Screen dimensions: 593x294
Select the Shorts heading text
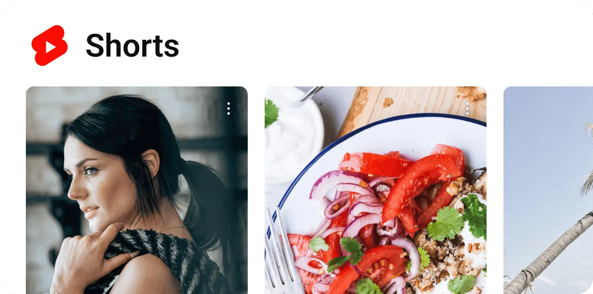tap(132, 45)
